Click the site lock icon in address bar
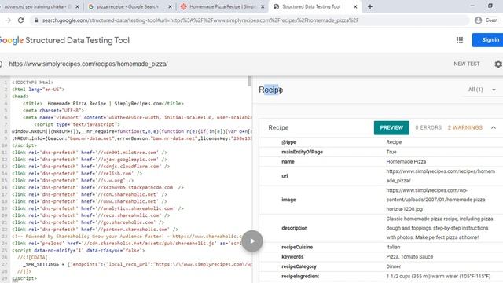503x283 pixels. [36, 20]
